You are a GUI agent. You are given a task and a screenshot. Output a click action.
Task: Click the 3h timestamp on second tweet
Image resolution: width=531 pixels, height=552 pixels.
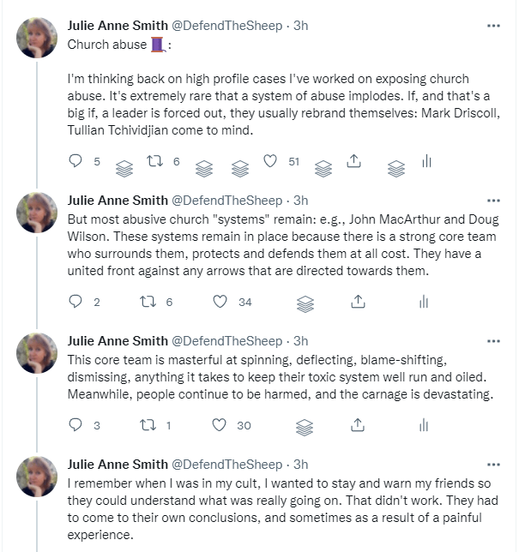300,200
